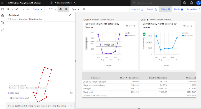The image size is (201, 109).
Task: Click the undo arrow icon
Action: [x=23, y=9]
